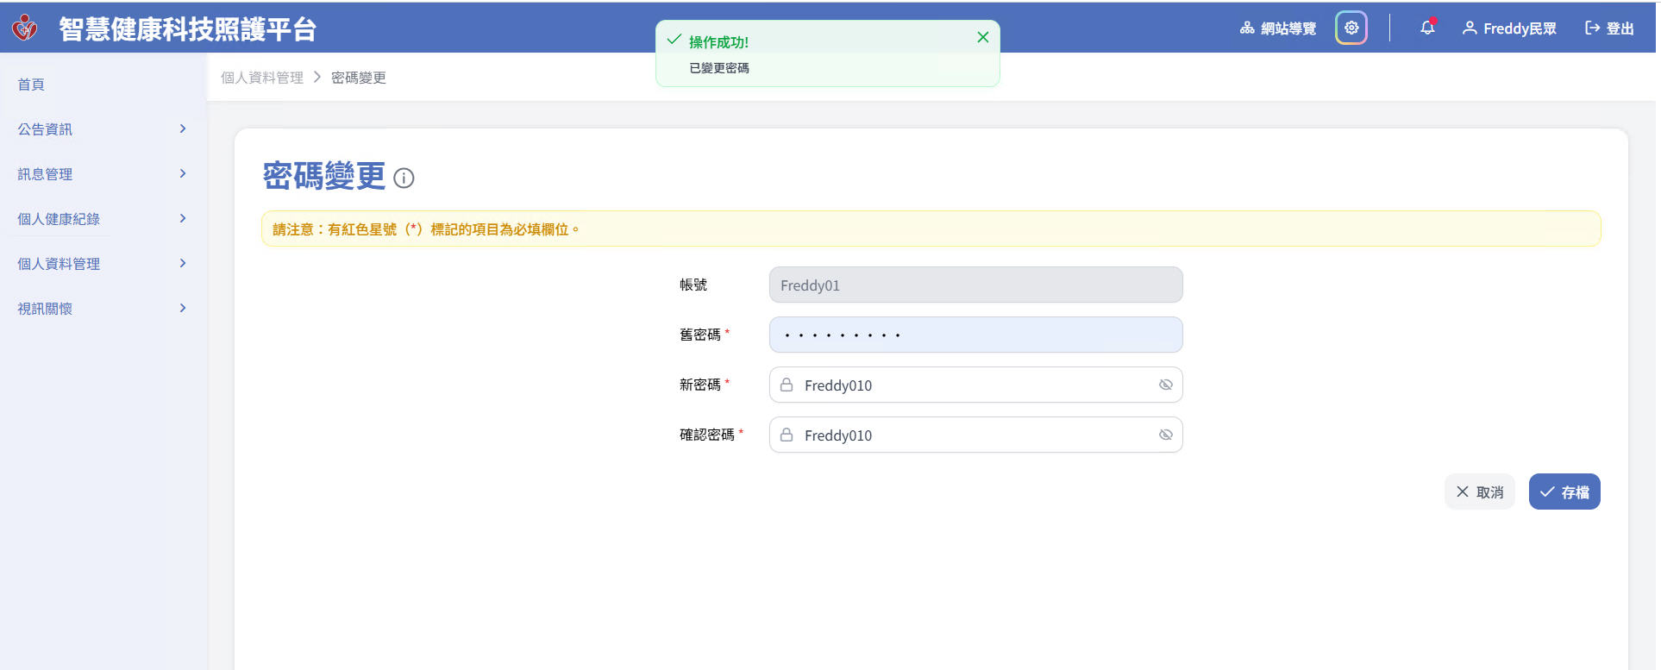
Task: Expand the 視訊關懷 sidebar menu
Action: pyautogui.click(x=102, y=309)
